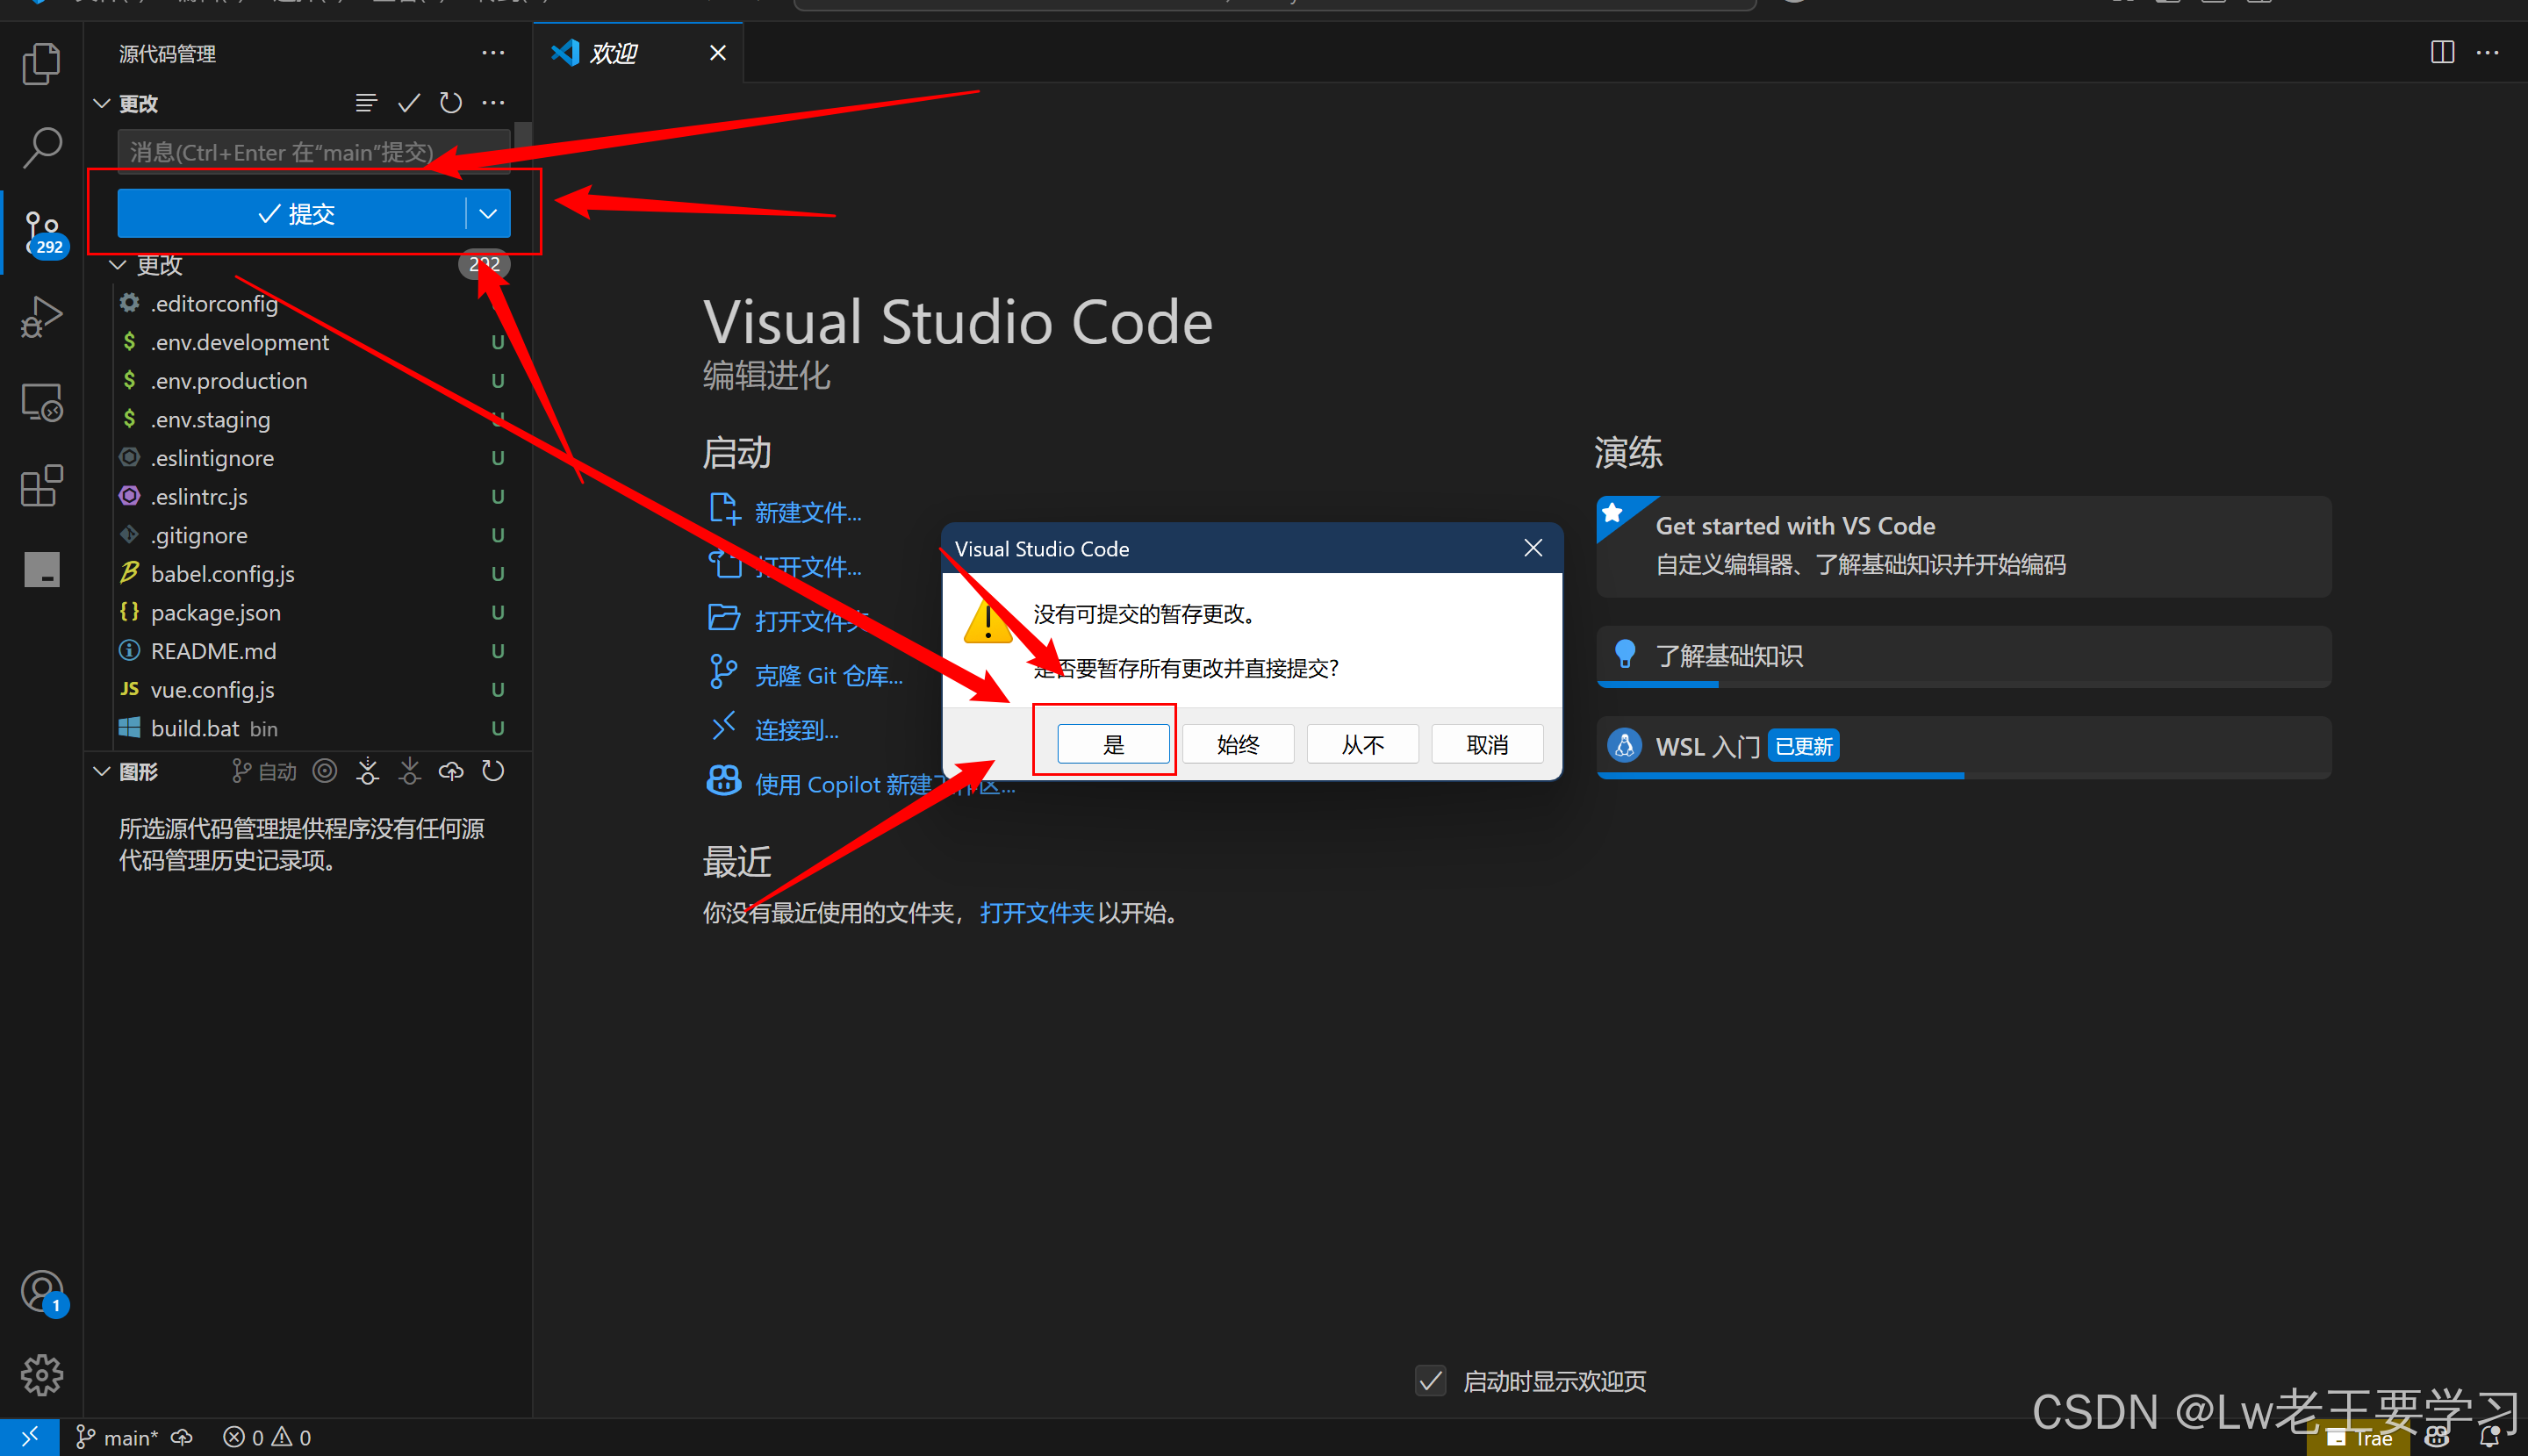Collapse the Graph section chevron
Screen dimensions: 2528x1456
[x=102, y=771]
